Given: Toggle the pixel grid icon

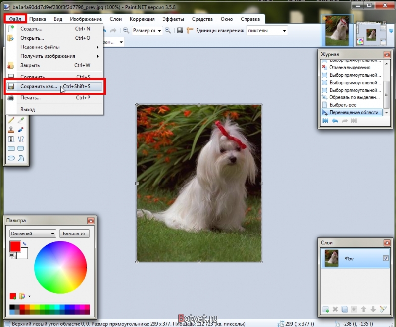Looking at the screenshot, I should pos(180,31).
